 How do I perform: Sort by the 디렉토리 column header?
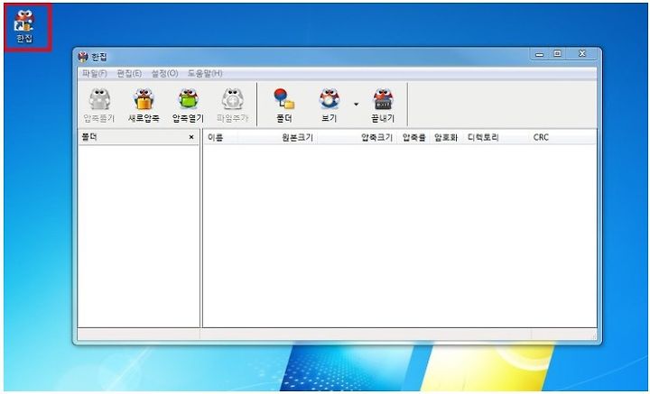[497, 137]
